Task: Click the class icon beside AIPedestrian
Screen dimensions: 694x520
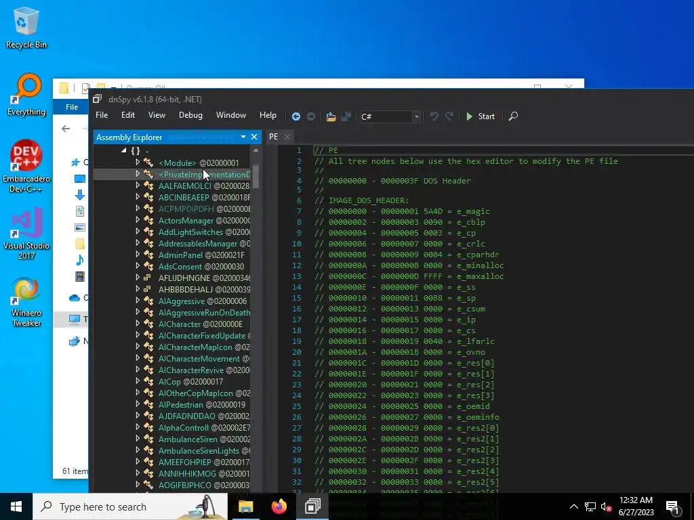Action: click(148, 404)
